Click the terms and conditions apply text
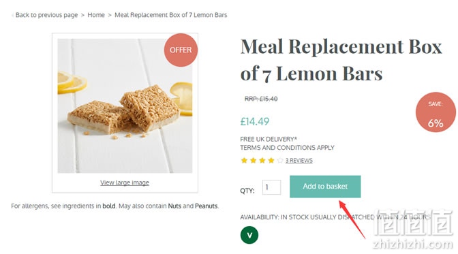The width and height of the screenshot is (458, 254). [x=287, y=148]
